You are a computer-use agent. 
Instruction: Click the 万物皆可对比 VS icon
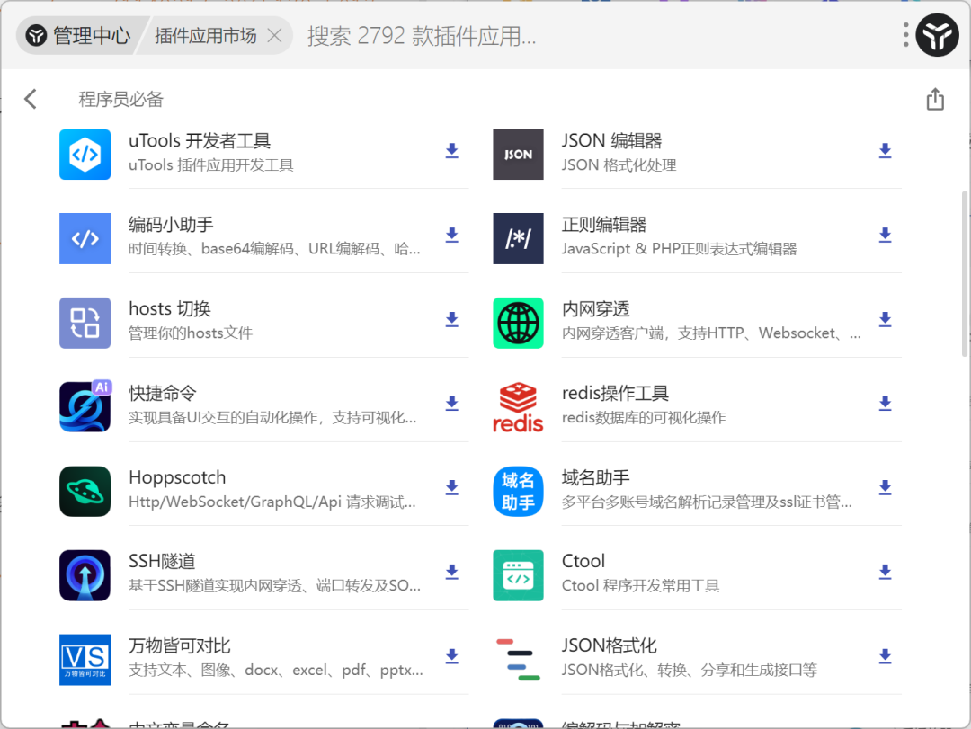85,660
